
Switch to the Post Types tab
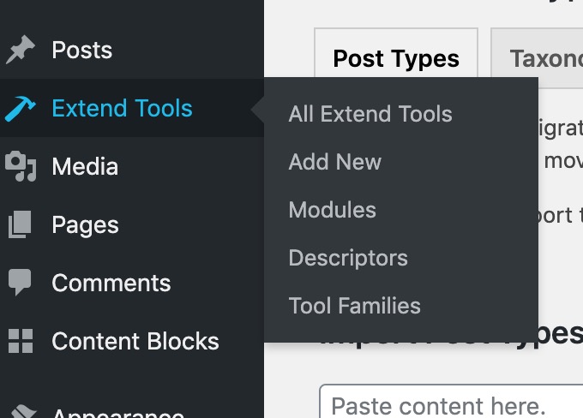(396, 58)
